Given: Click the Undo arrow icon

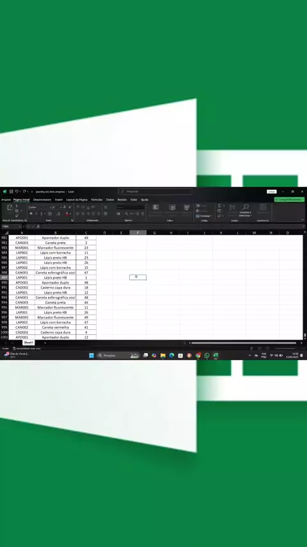Looking at the screenshot, I should pos(17,192).
